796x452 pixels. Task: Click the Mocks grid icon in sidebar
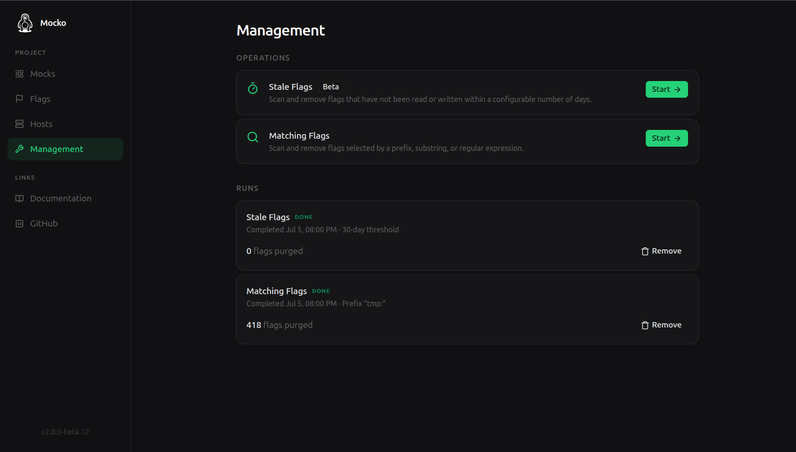tap(19, 74)
